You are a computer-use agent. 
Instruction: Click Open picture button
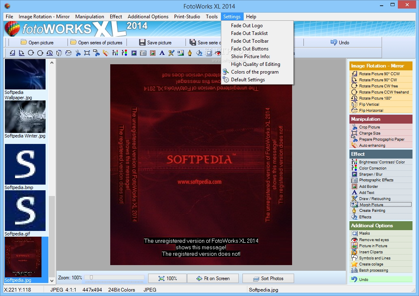coord(37,42)
